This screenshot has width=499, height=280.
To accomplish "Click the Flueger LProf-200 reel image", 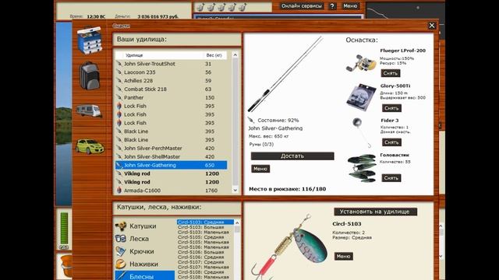I will (x=361, y=63).
